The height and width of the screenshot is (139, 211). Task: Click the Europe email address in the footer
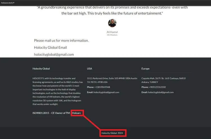click(x=161, y=92)
